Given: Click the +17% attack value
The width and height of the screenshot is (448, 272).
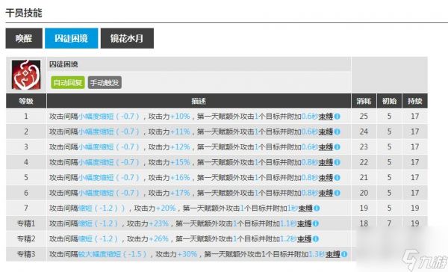Looking at the screenshot, I should tap(180, 193).
